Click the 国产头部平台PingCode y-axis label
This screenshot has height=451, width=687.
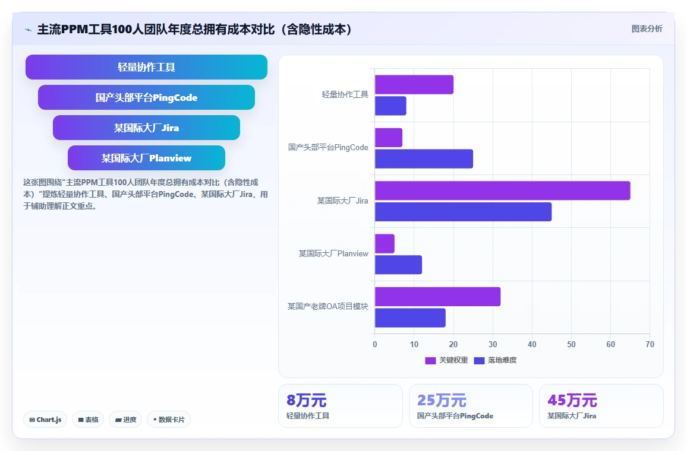(328, 147)
